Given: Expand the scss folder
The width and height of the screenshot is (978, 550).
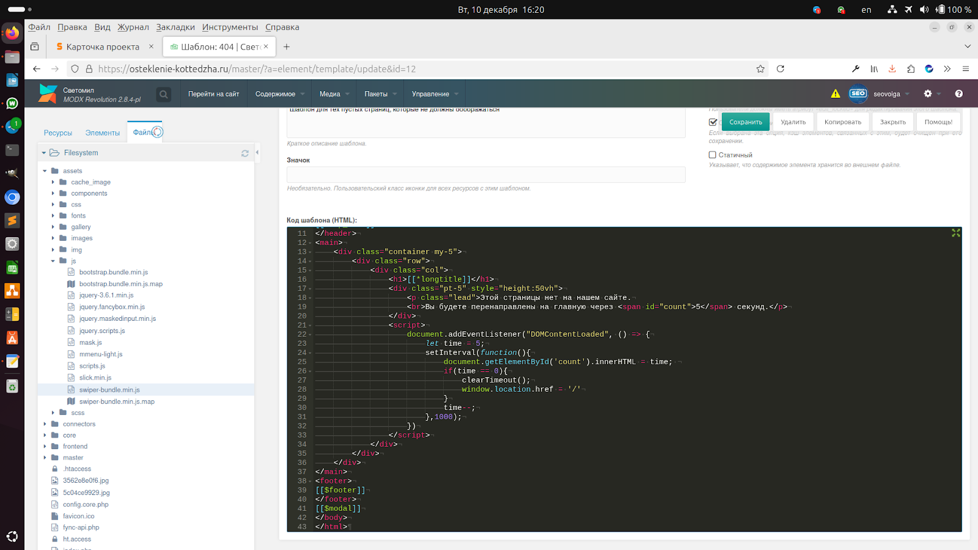Looking at the screenshot, I should point(53,413).
